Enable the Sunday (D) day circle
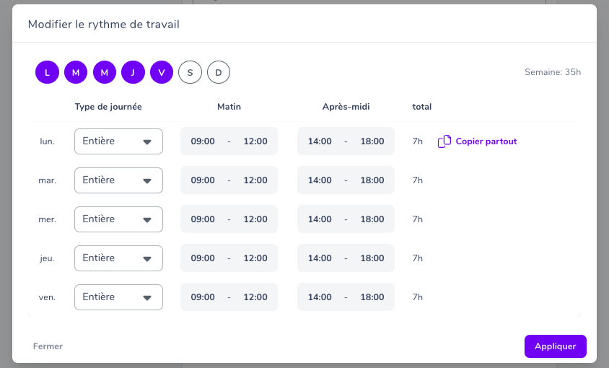The height and width of the screenshot is (368, 609). [219, 72]
